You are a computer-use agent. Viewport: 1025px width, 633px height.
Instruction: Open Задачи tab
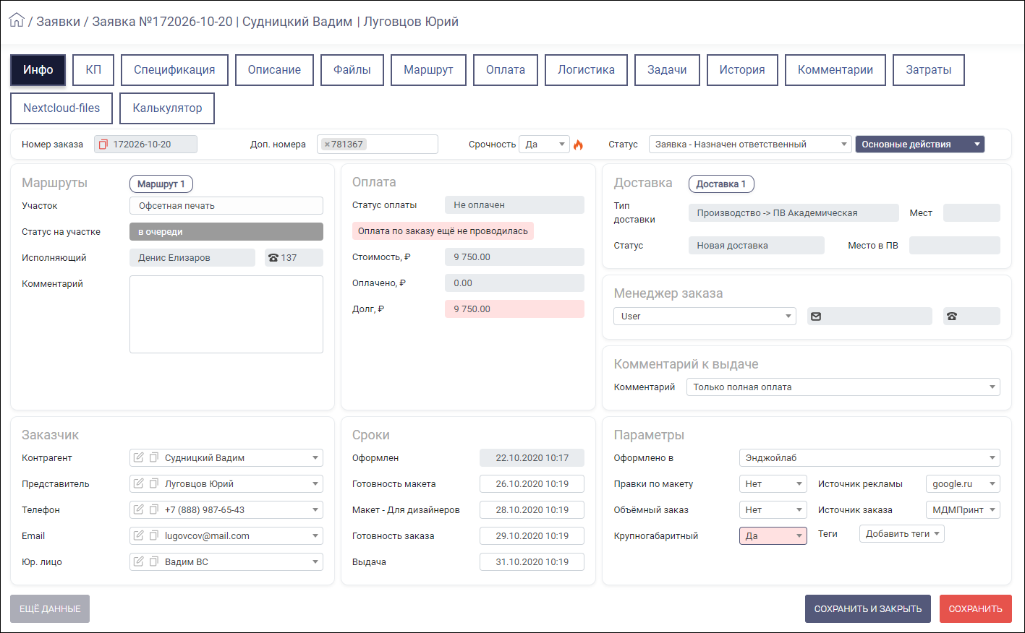pyautogui.click(x=667, y=70)
